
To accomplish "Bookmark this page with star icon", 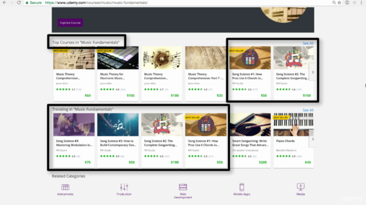I will [x=339, y=2].
